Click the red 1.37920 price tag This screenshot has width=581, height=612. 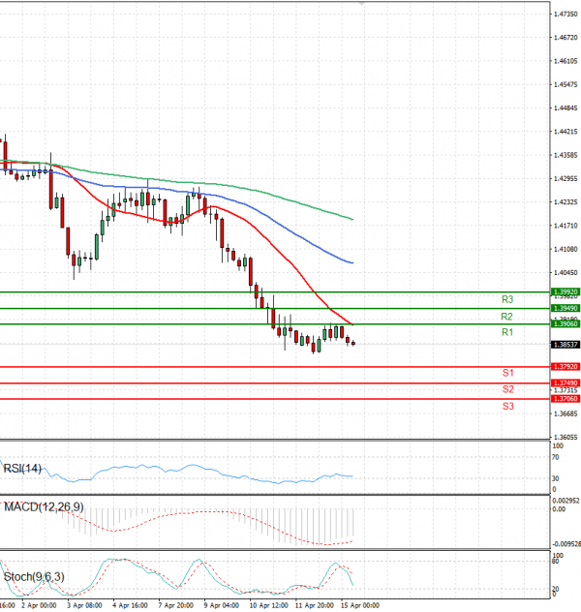pyautogui.click(x=566, y=367)
